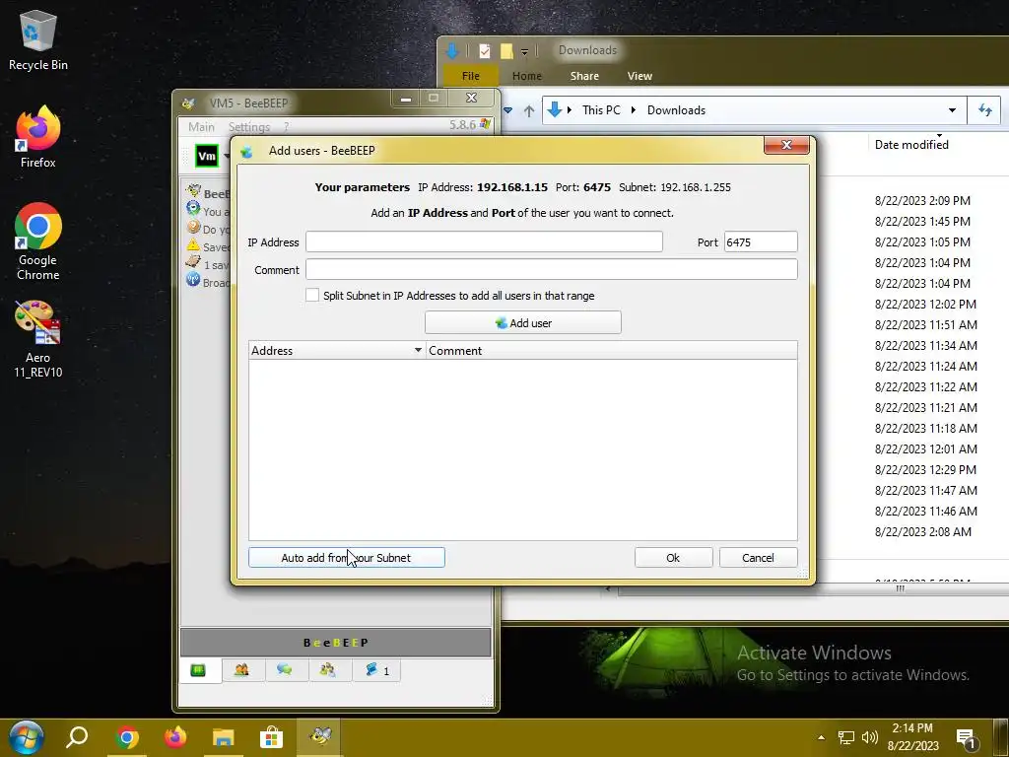Viewport: 1009px width, 757px height.
Task: Open Explorer recent locations dropdown arrow
Action: click(507, 110)
